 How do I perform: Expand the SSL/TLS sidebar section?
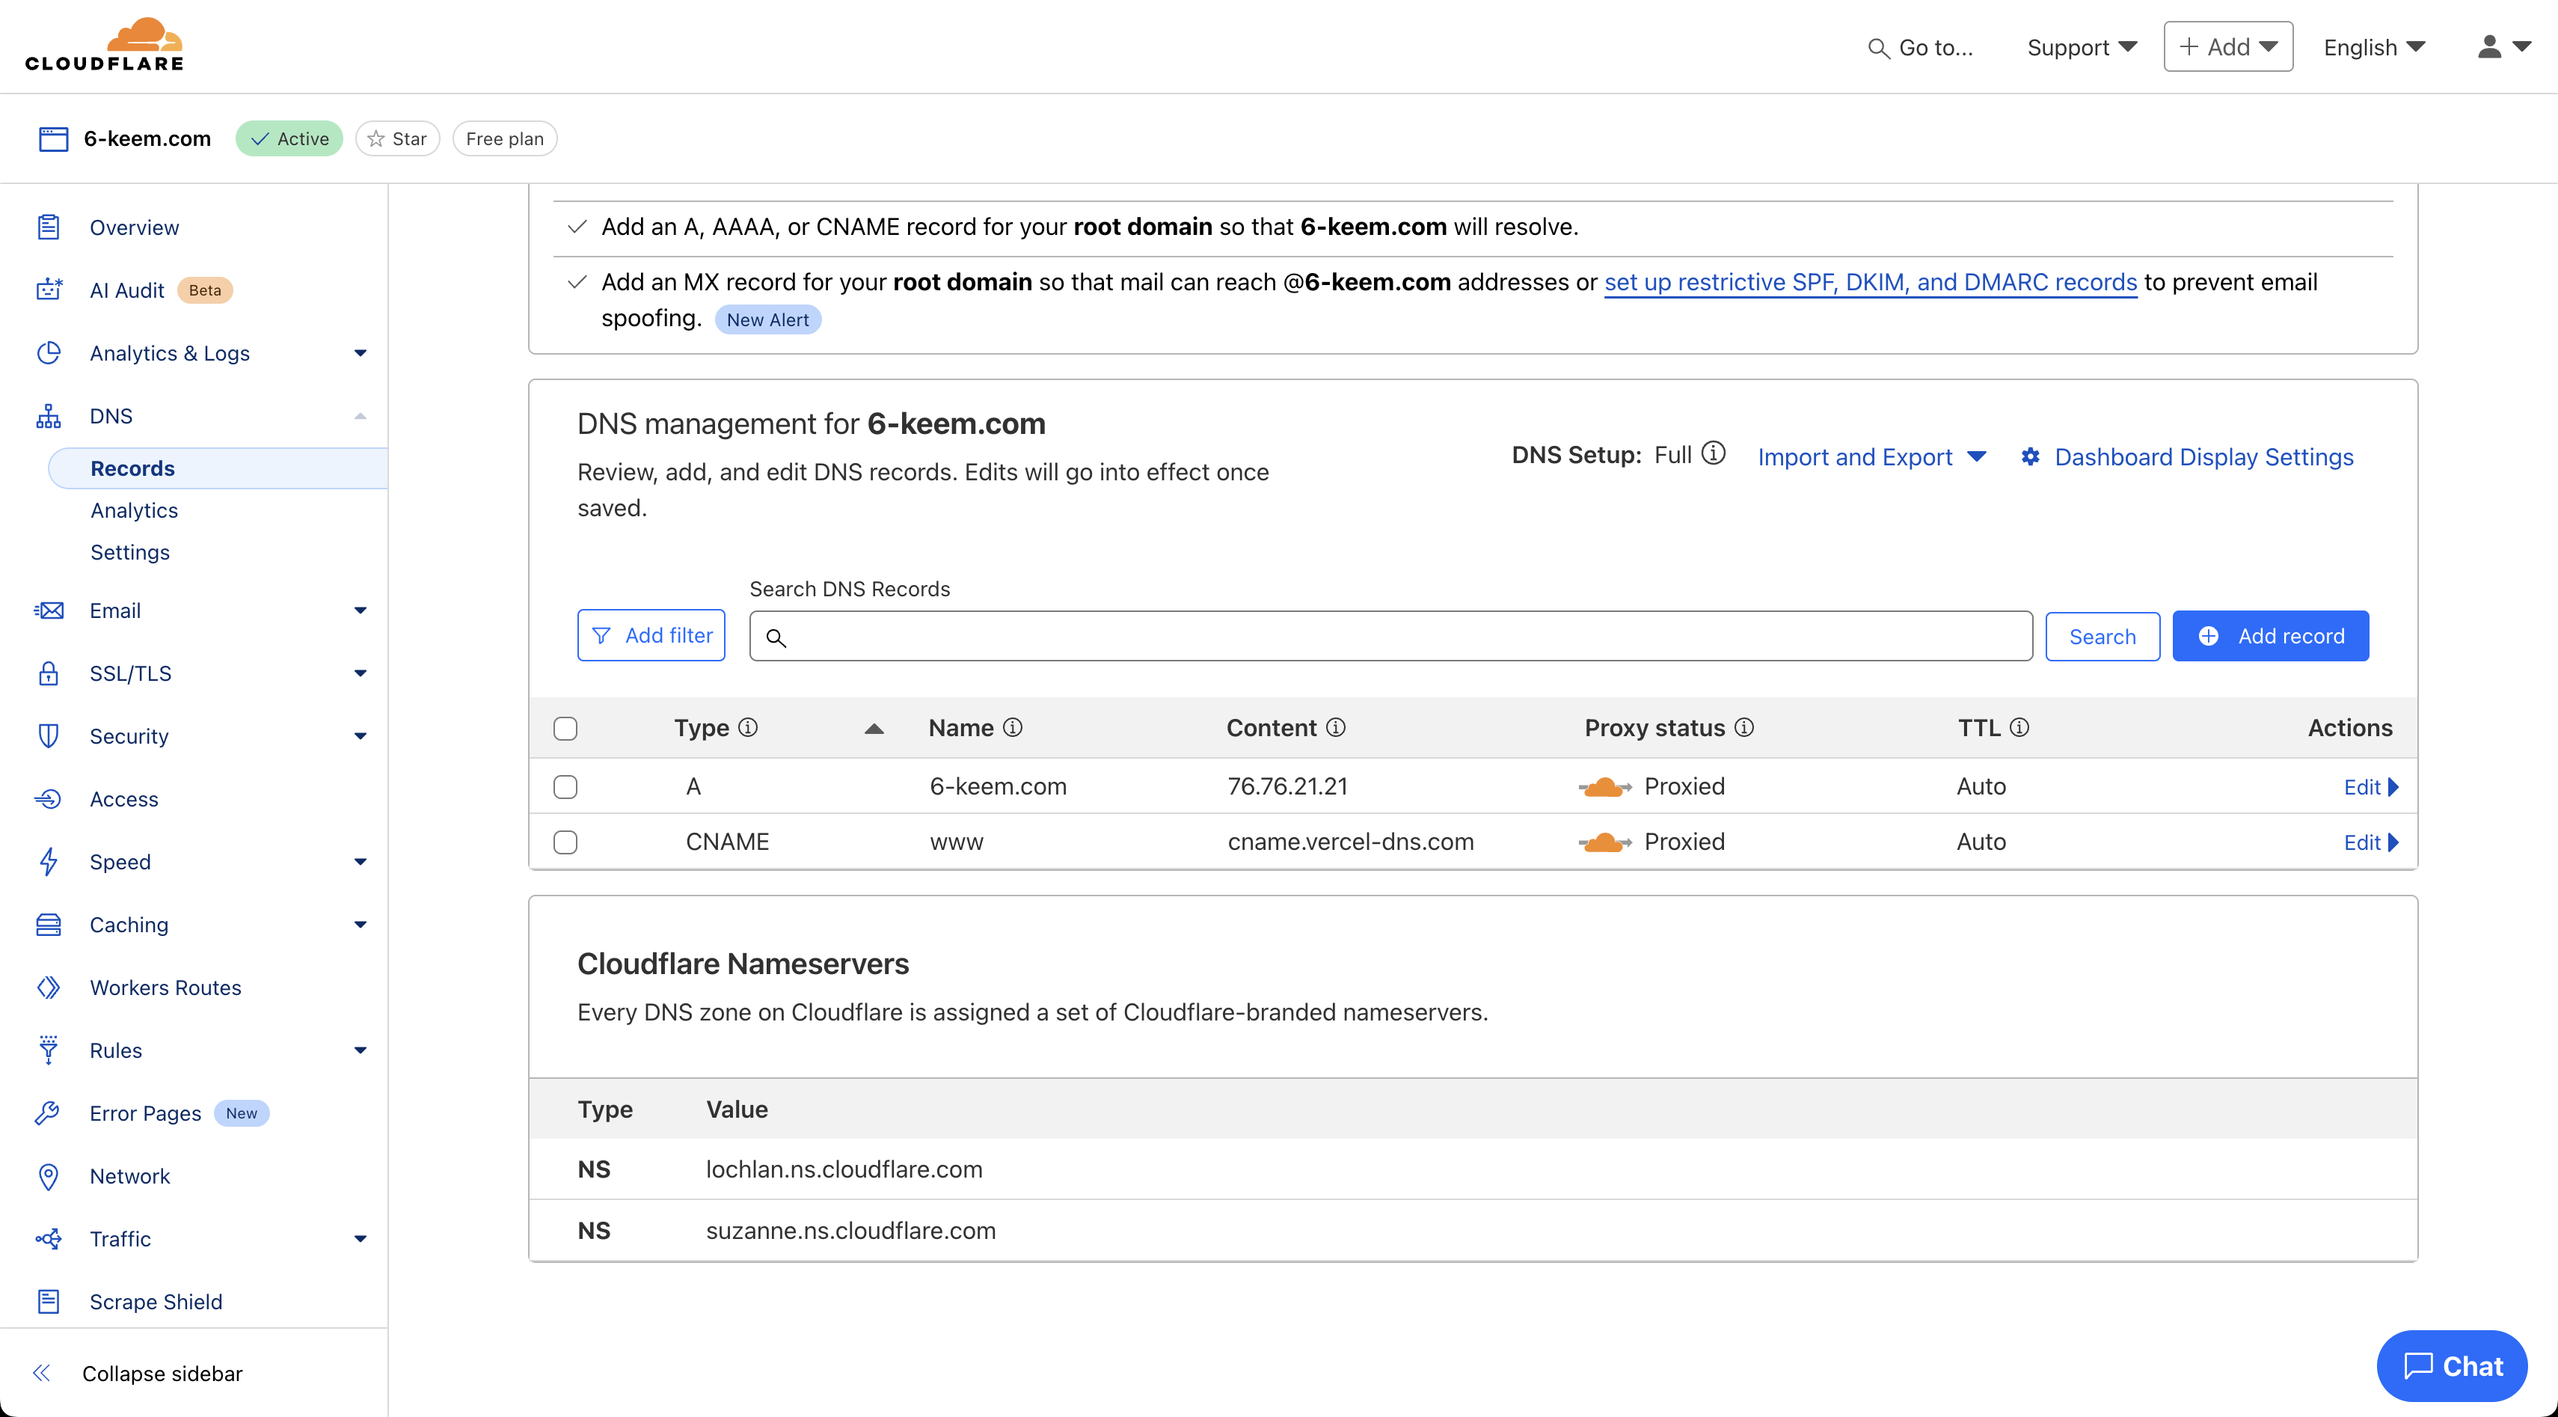[361, 673]
